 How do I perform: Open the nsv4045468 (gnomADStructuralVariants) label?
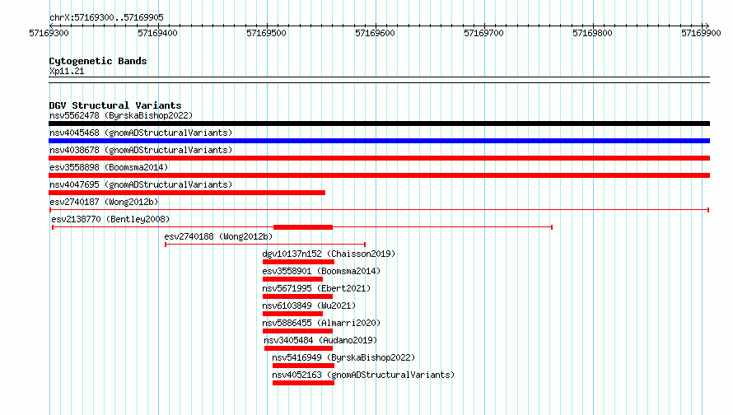[141, 133]
